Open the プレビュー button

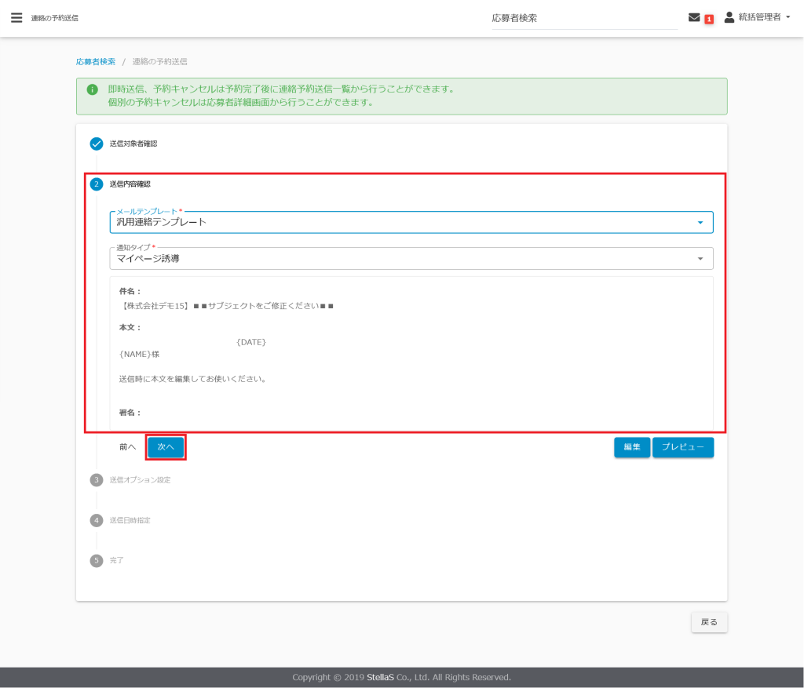tap(682, 447)
